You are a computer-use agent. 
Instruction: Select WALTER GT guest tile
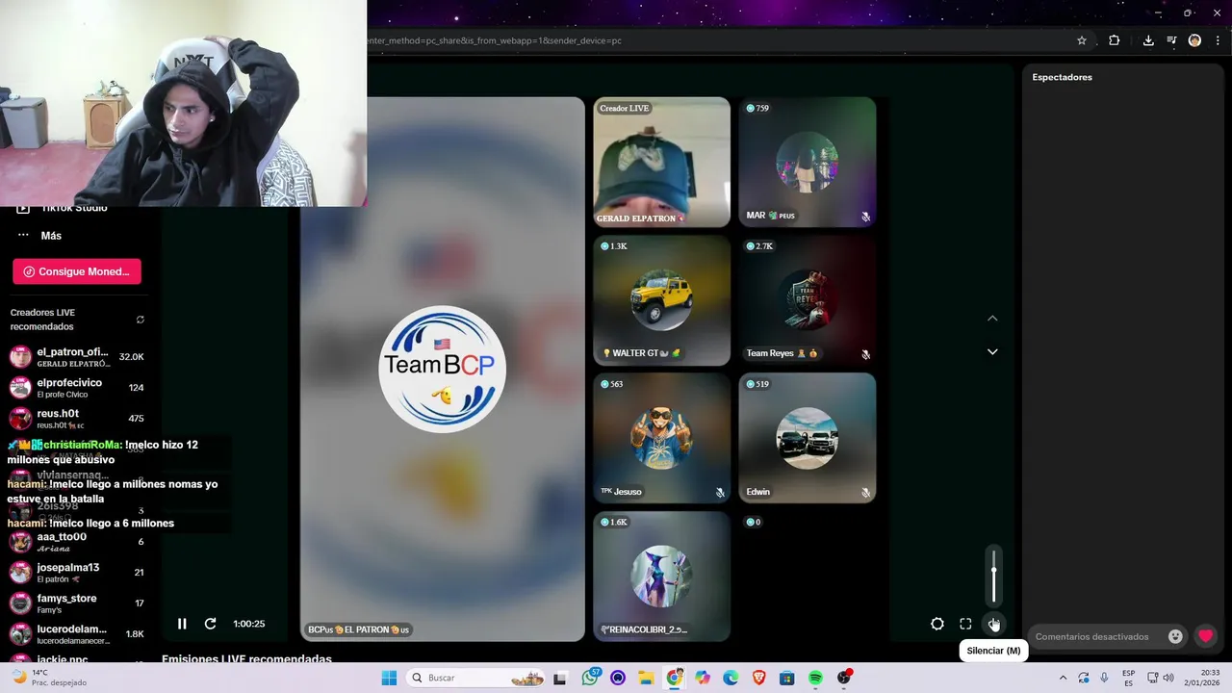coord(662,300)
